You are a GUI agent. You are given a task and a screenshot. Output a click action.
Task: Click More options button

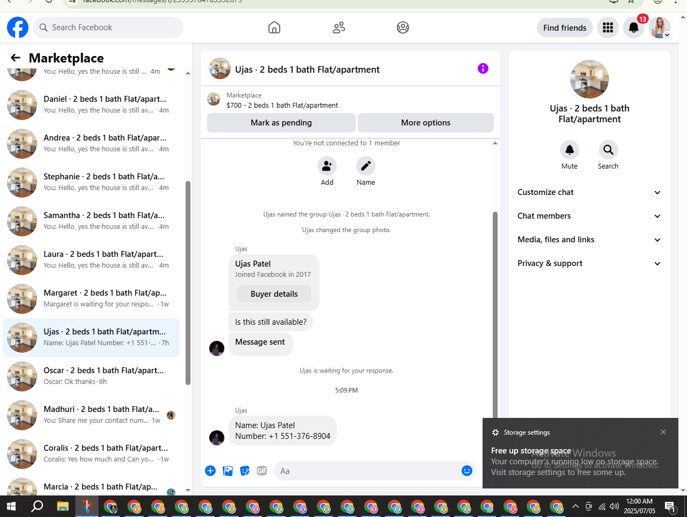coord(426,123)
